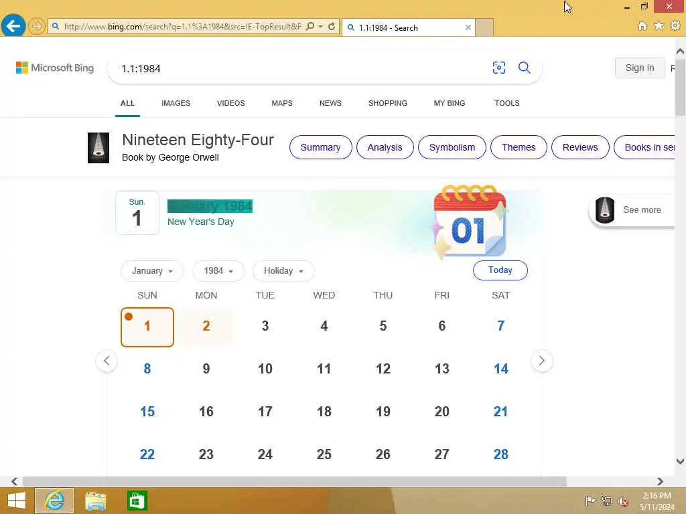
Task: Click the Action Center flag tray icon
Action: (x=590, y=501)
